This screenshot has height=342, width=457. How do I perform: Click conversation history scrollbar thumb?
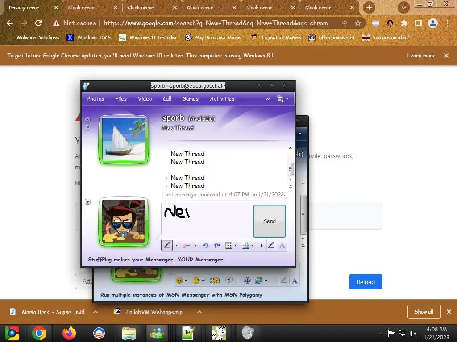pyautogui.click(x=290, y=169)
